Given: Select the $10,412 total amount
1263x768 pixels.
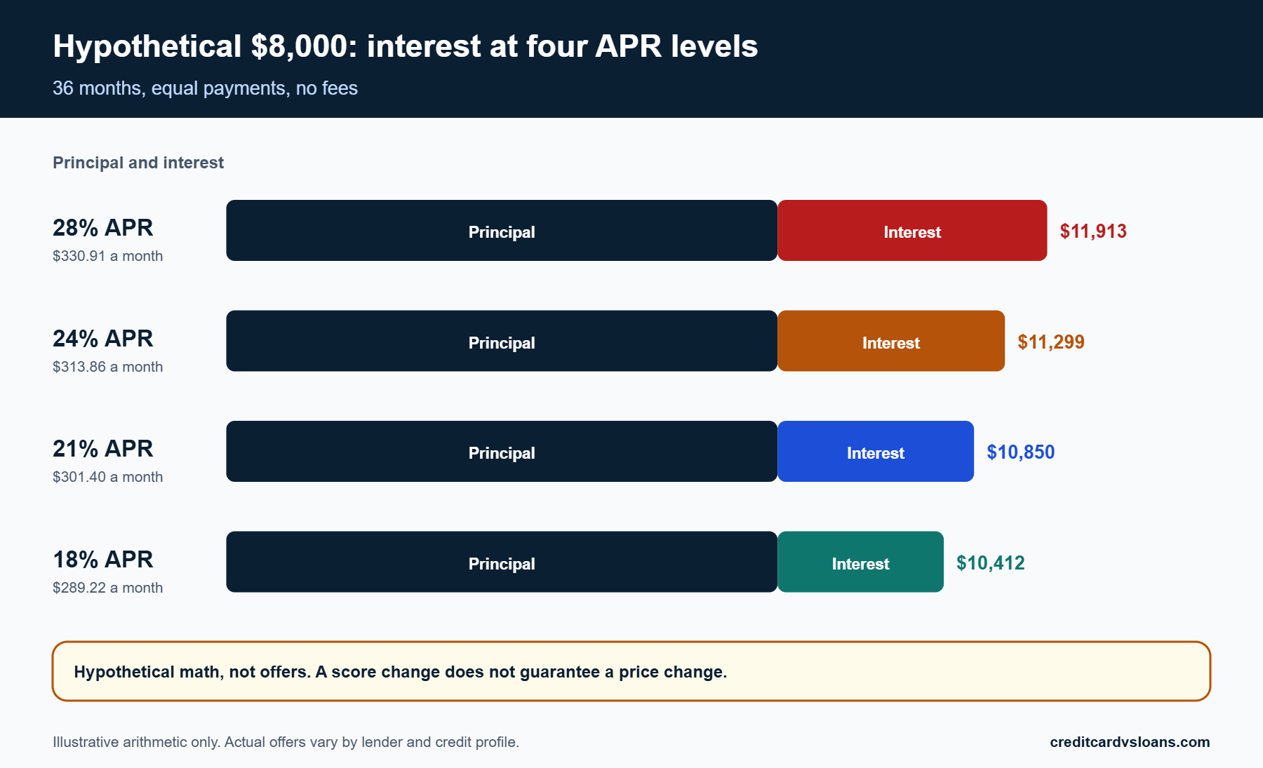Looking at the screenshot, I should coord(991,563).
